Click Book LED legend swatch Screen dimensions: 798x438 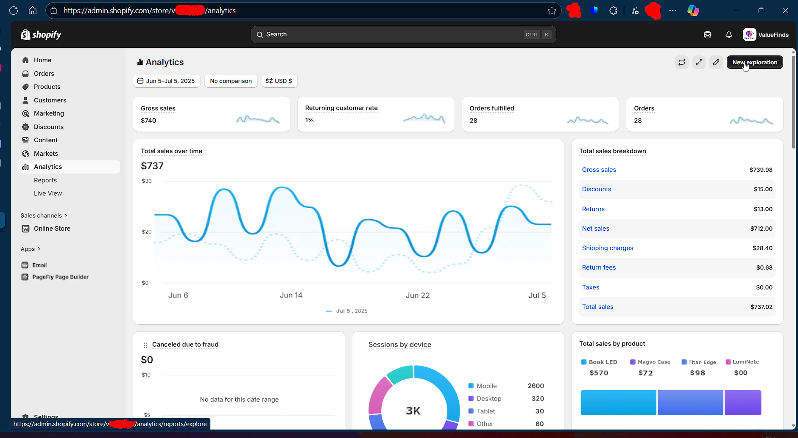[583, 362]
